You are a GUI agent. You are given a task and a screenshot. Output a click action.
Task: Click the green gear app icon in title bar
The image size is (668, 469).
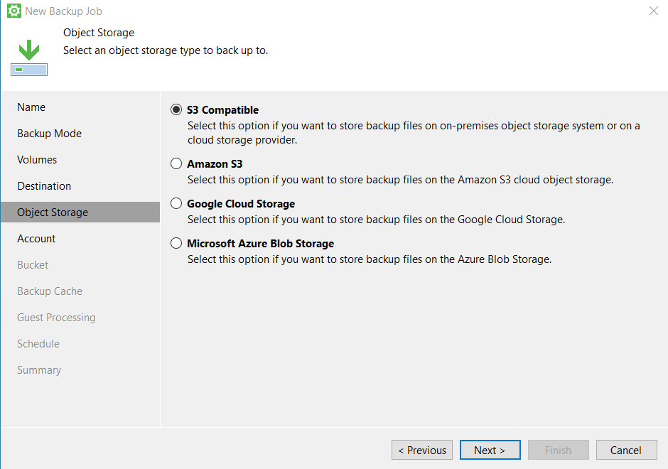(14, 11)
